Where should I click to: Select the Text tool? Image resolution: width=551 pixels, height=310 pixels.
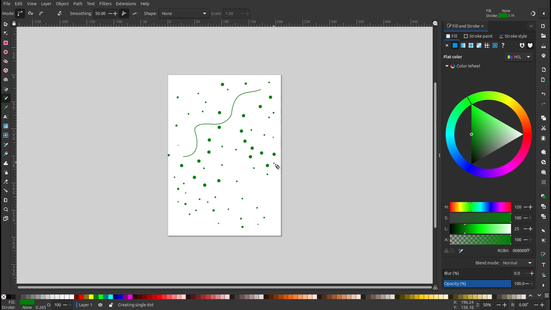pos(5,117)
